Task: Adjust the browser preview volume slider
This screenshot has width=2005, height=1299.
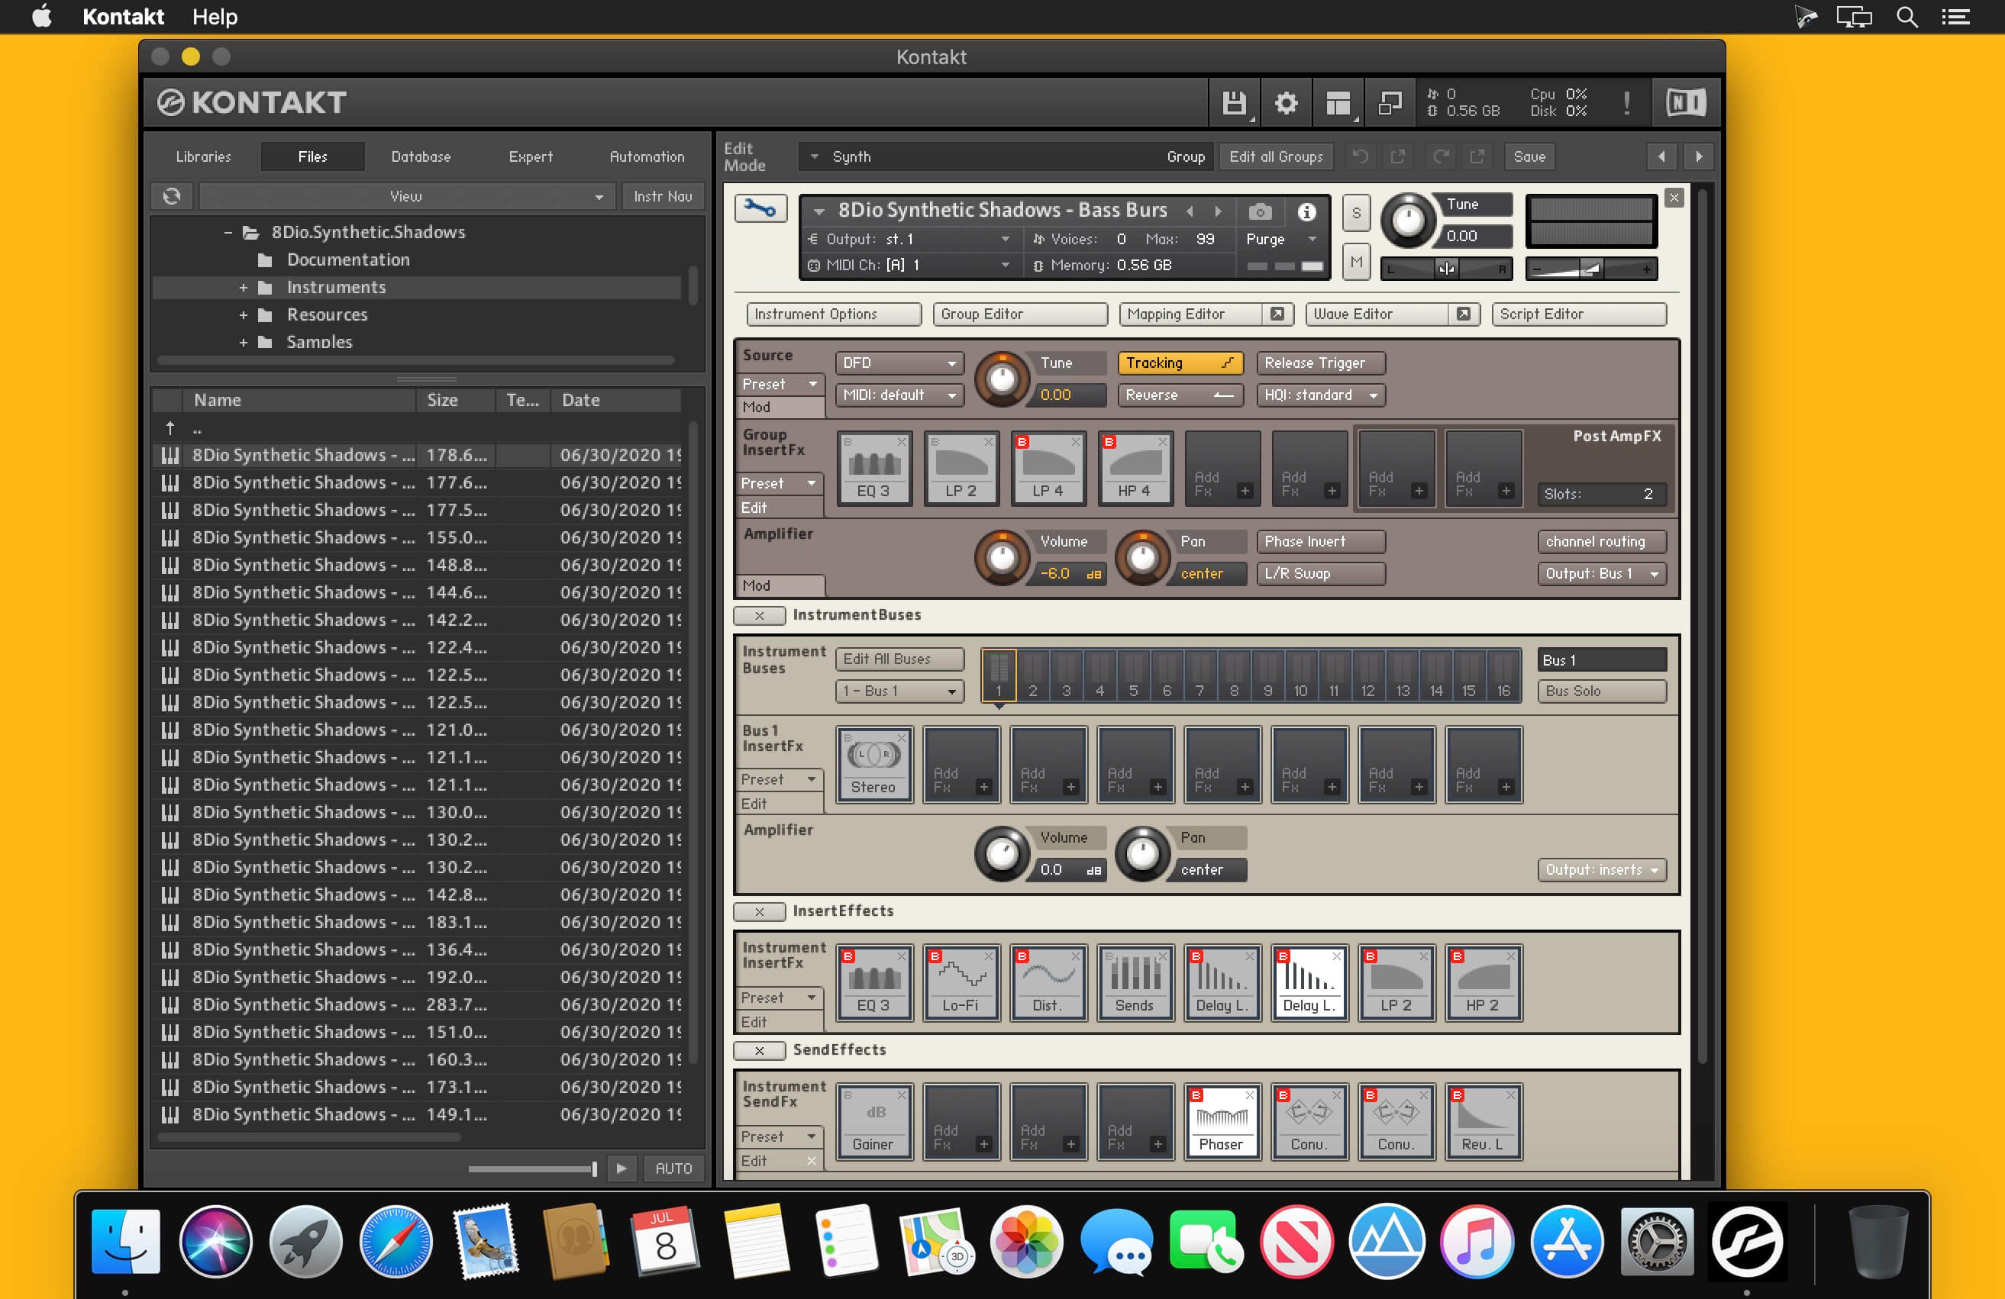Action: (x=532, y=1168)
